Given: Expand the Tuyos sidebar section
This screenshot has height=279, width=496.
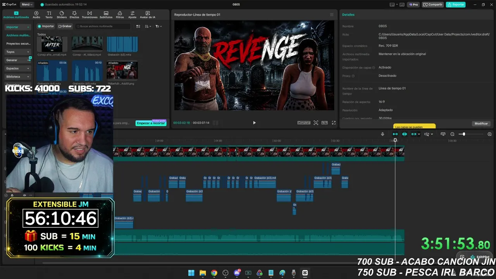Looking at the screenshot, I should pos(18,52).
